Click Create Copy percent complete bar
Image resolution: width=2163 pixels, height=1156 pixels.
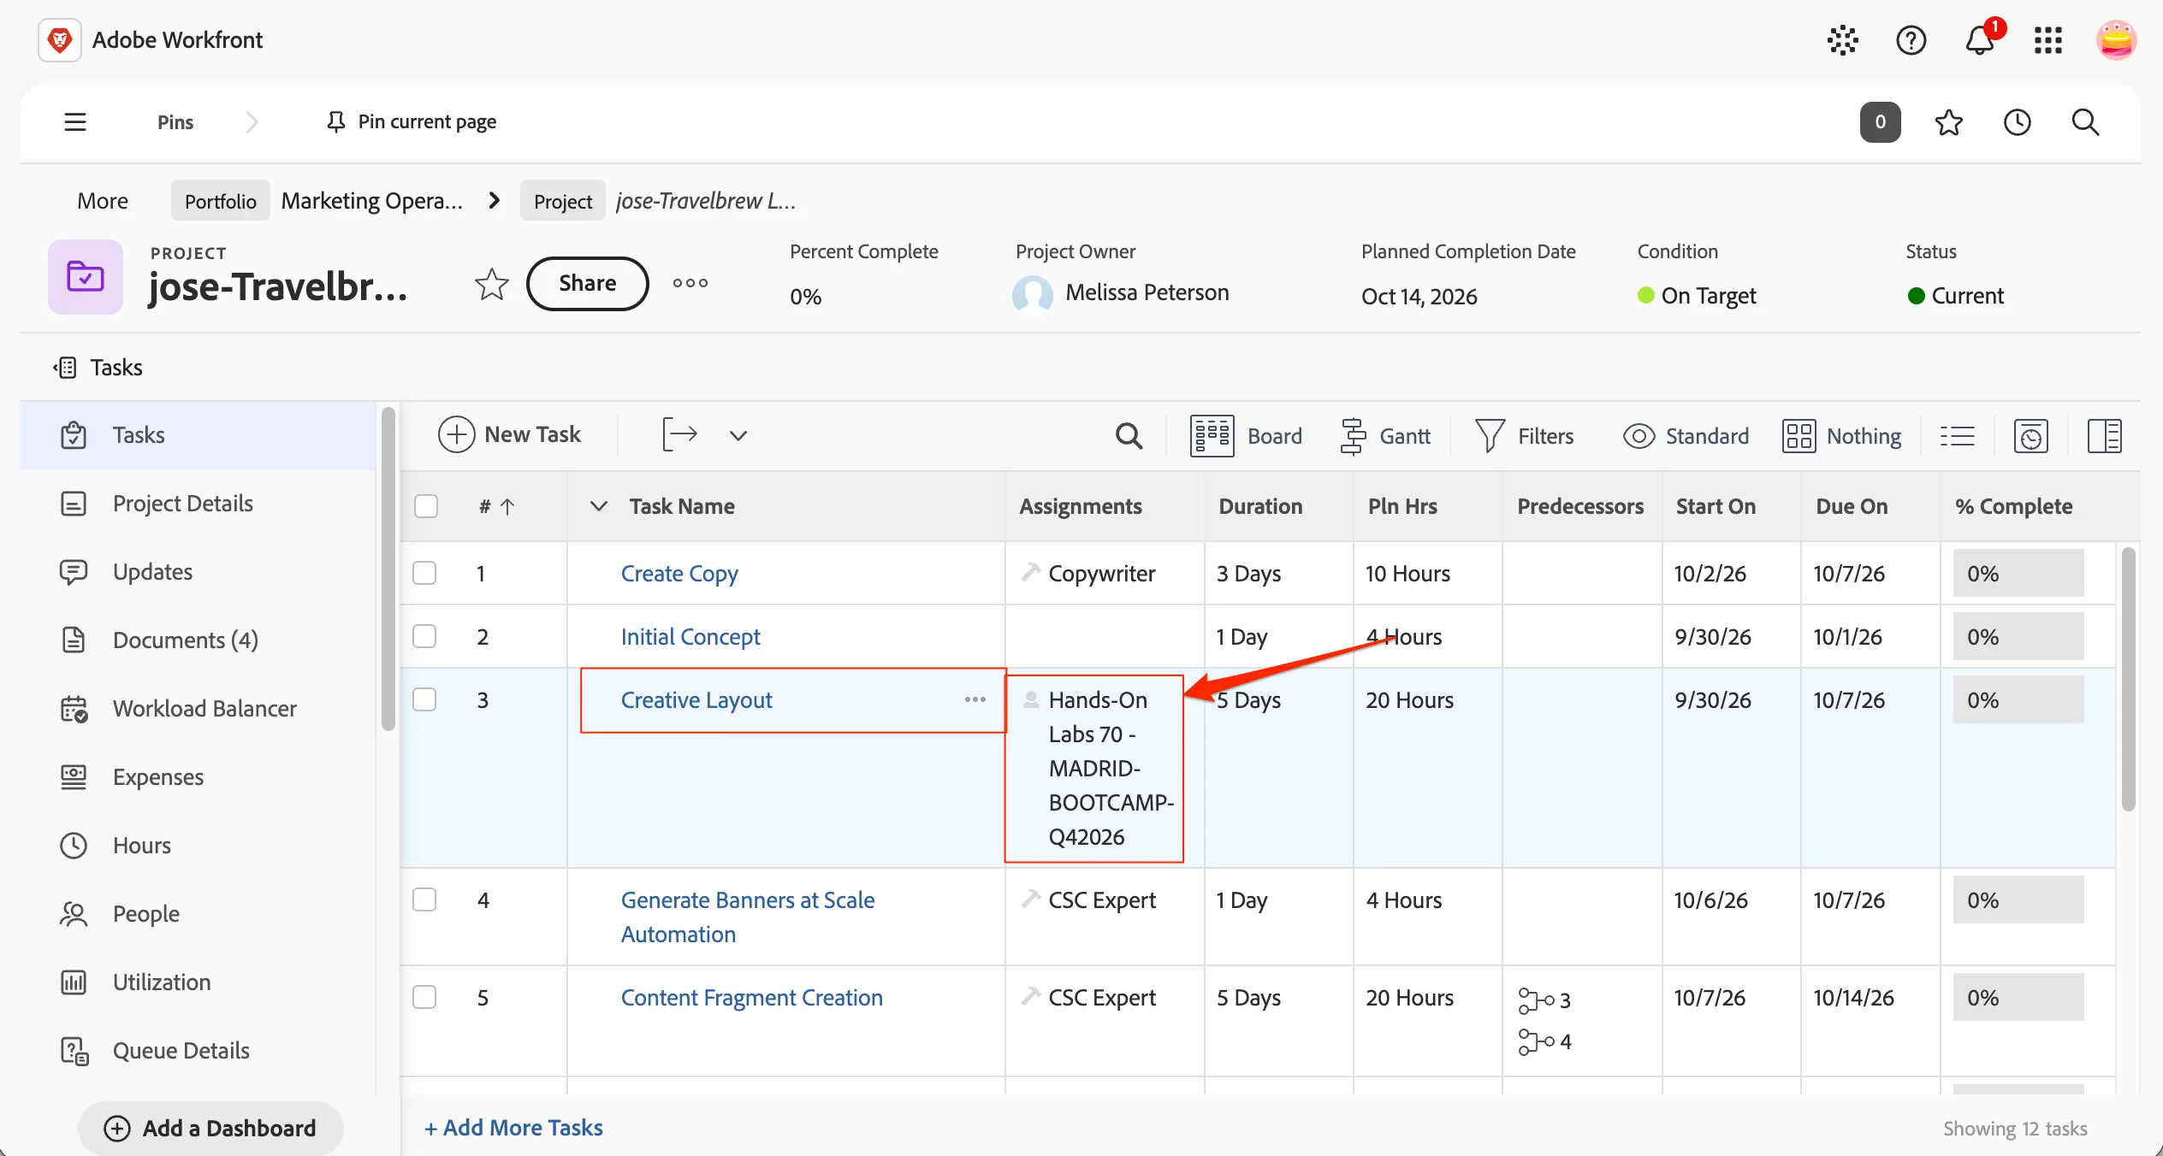tap(2018, 573)
